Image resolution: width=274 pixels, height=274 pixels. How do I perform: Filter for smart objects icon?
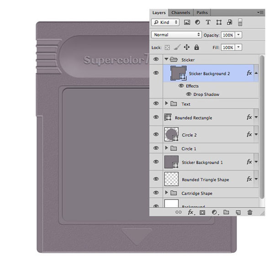pyautogui.click(x=229, y=22)
